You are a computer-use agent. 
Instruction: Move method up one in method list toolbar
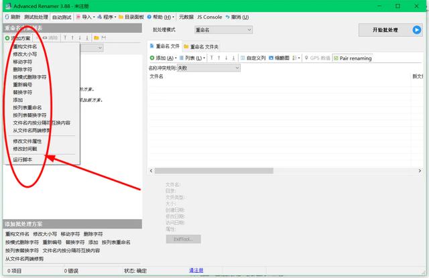click(x=72, y=38)
